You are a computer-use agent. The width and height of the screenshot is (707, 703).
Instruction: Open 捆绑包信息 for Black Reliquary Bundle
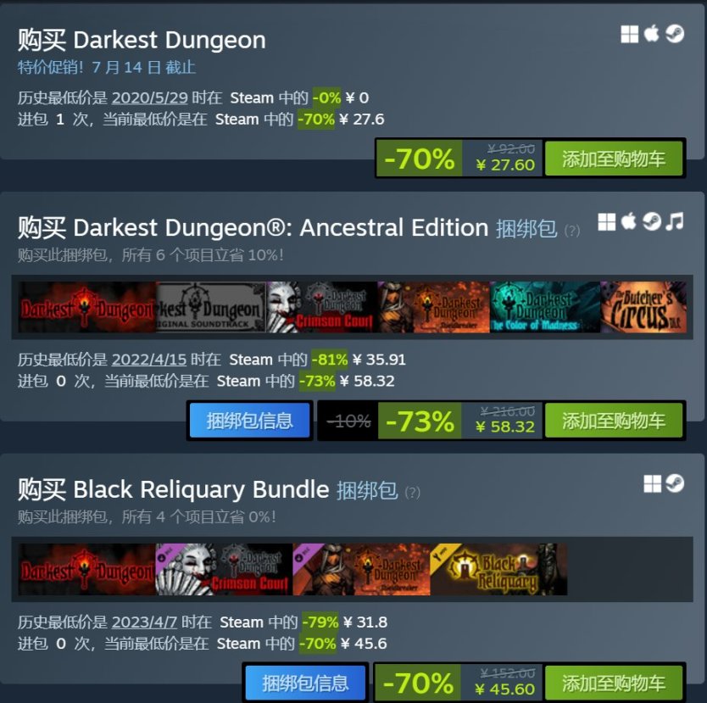click(x=305, y=683)
